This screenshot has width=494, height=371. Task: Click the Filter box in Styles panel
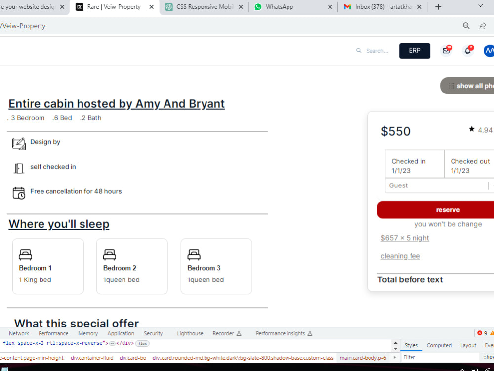click(x=440, y=358)
